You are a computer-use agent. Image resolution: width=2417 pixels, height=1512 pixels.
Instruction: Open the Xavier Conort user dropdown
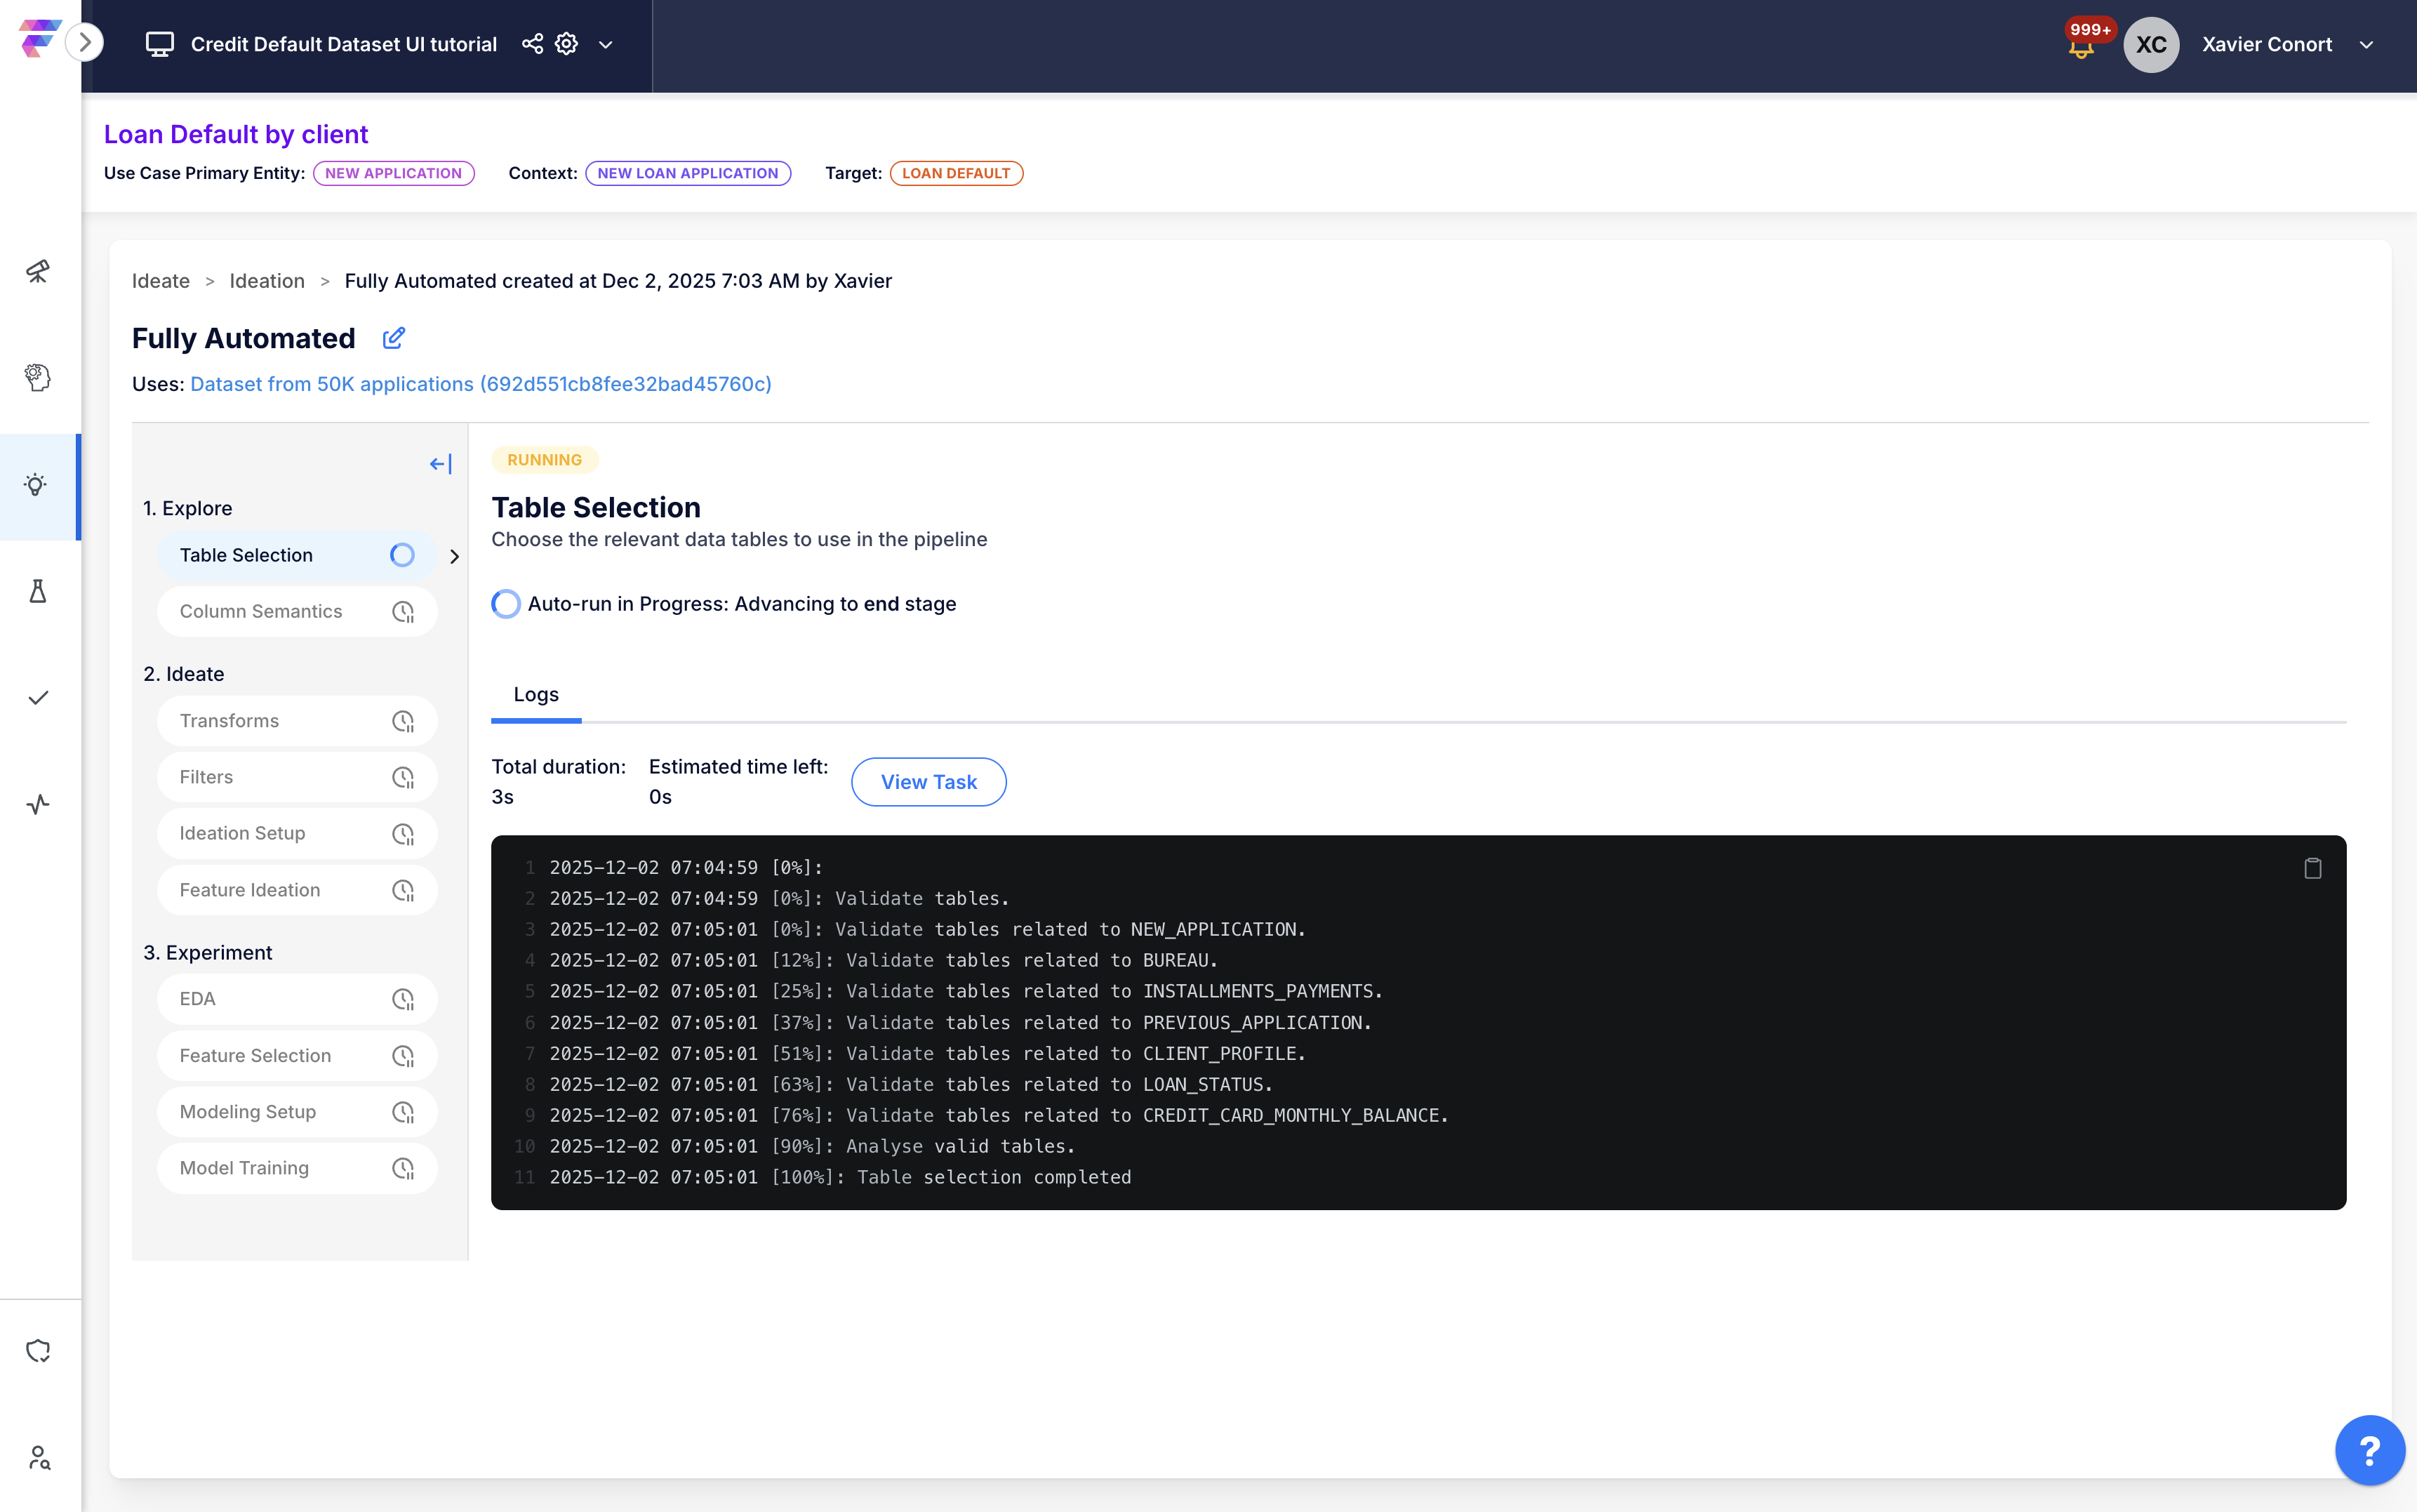coord(2366,44)
